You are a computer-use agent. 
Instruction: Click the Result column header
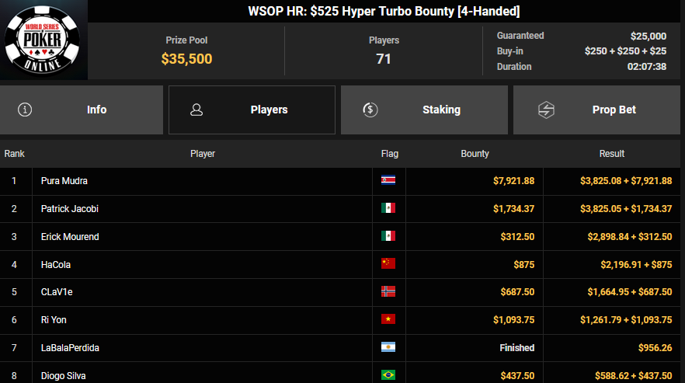coord(612,154)
